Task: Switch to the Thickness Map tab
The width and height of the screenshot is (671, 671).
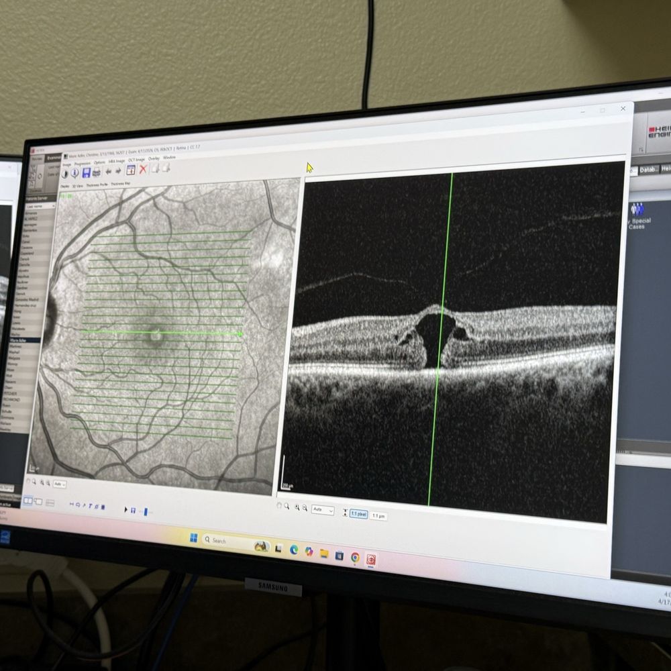Action: 121,184
